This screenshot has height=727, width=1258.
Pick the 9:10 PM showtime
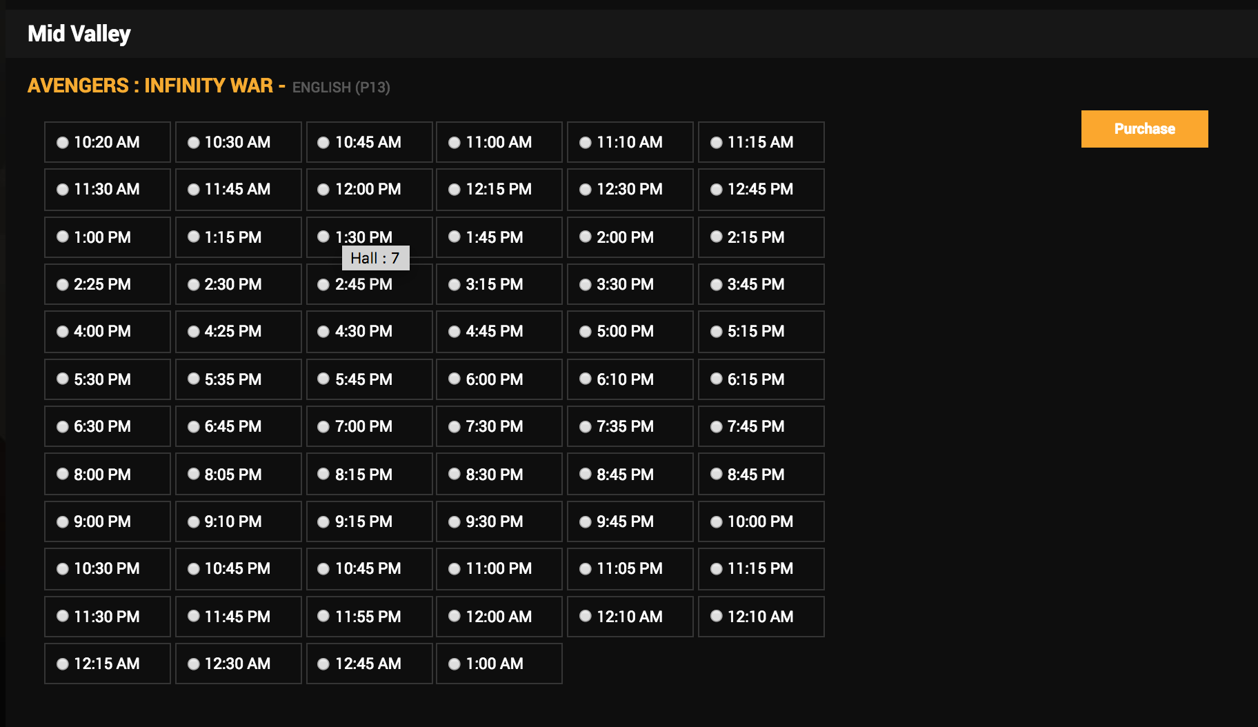click(x=194, y=522)
